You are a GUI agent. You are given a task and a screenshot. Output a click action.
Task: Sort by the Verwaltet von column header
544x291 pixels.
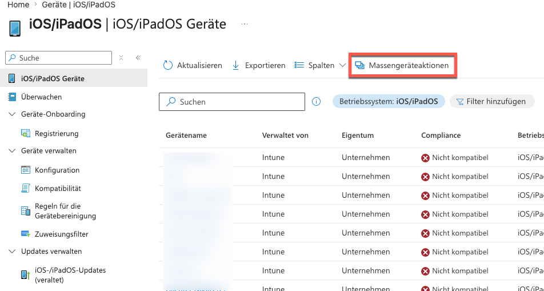click(285, 135)
